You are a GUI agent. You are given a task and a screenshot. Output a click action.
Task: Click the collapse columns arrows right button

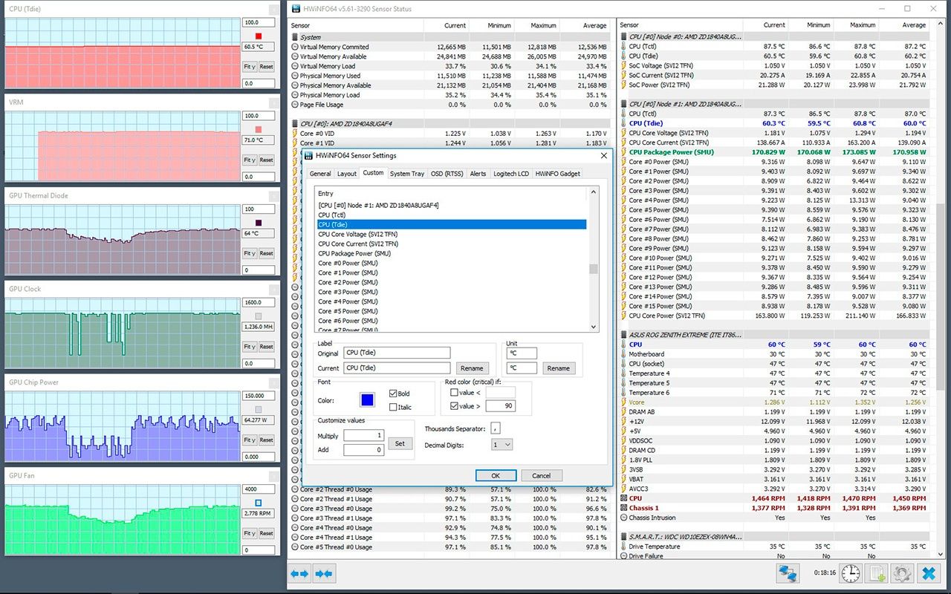[323, 573]
